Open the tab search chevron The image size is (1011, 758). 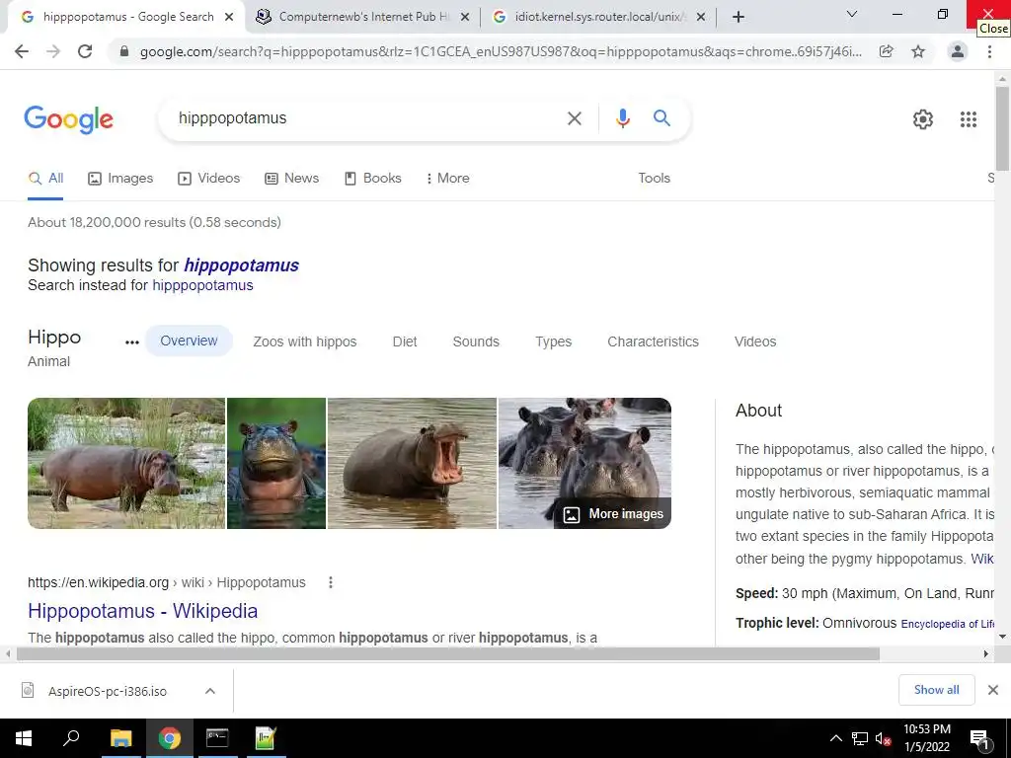coord(852,14)
